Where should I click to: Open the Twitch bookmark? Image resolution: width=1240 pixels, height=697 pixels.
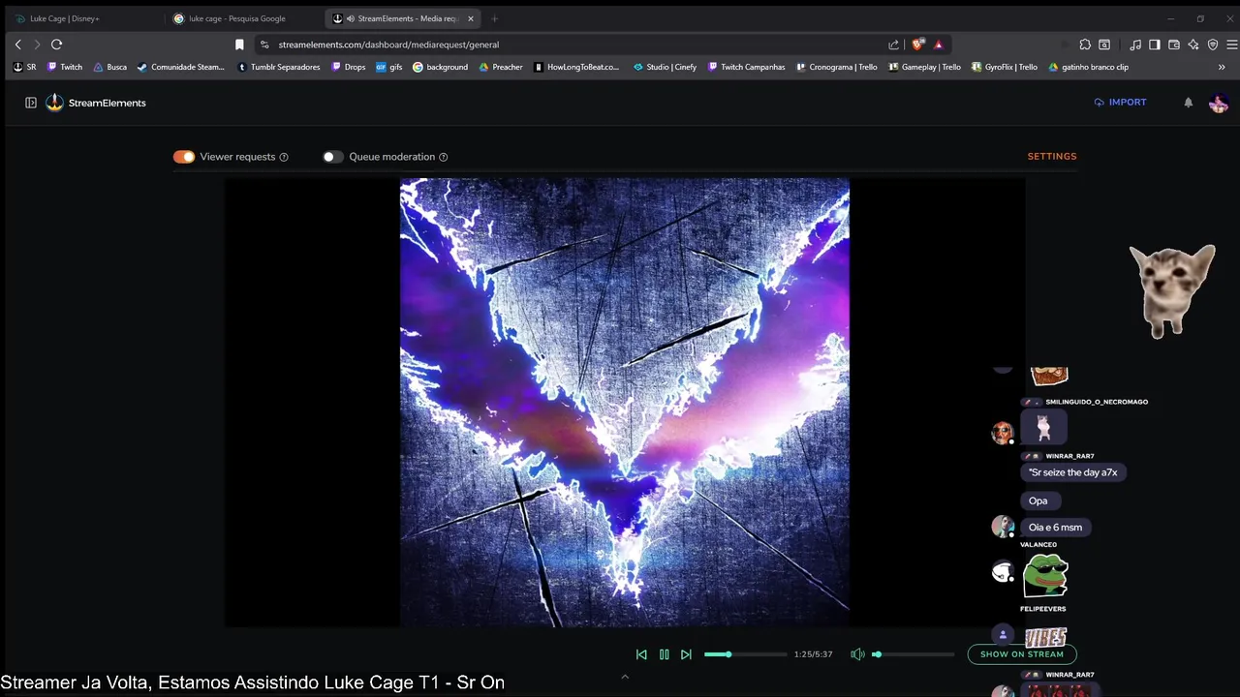pyautogui.click(x=65, y=68)
